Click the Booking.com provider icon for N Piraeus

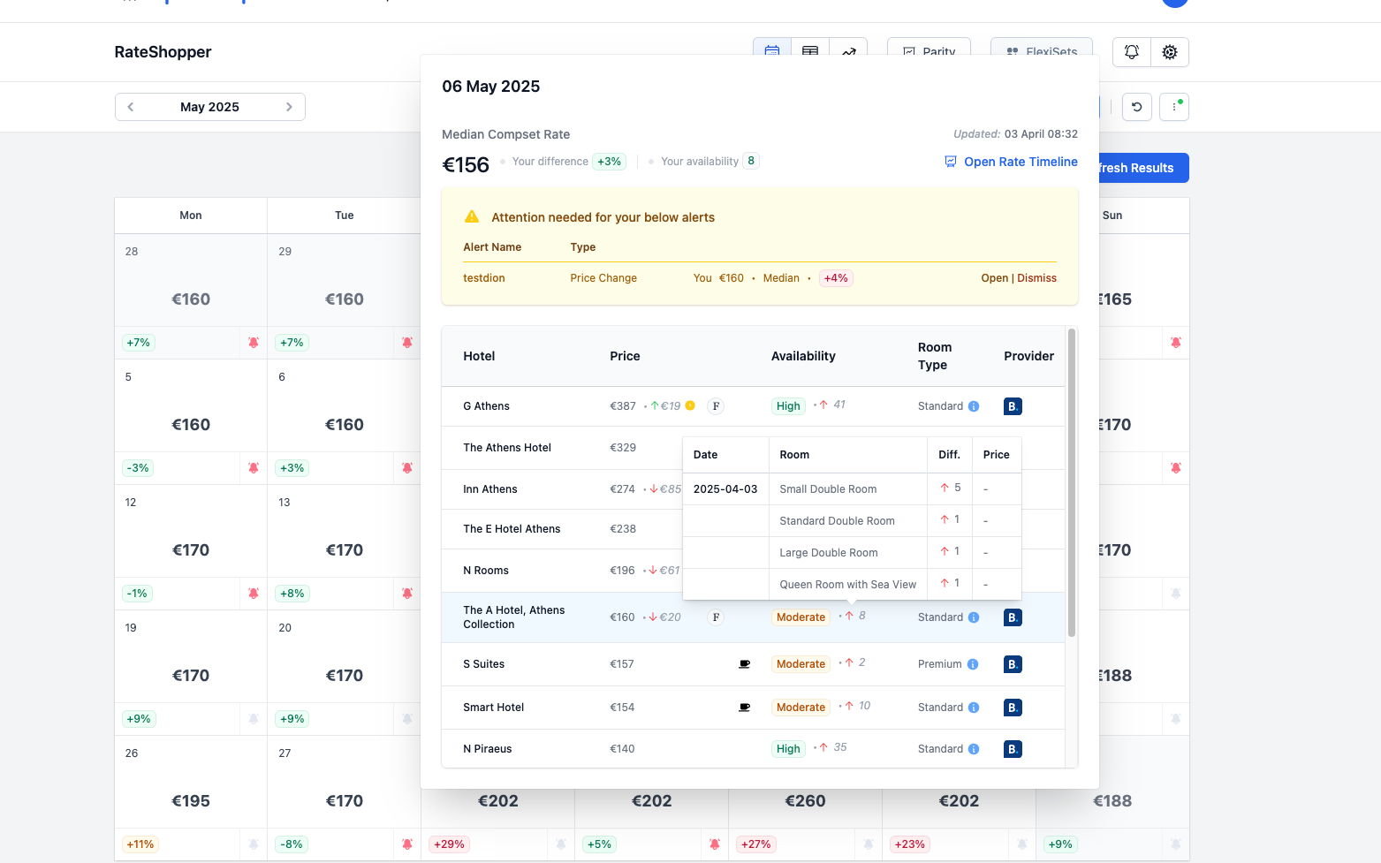(1013, 749)
